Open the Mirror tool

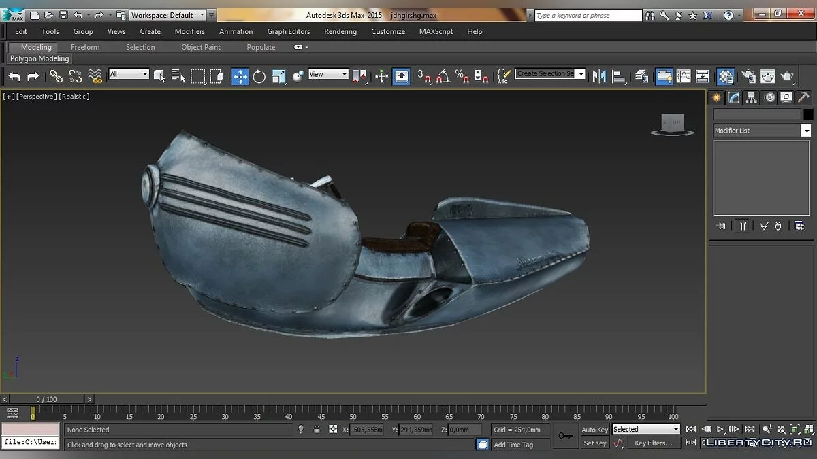click(x=599, y=76)
